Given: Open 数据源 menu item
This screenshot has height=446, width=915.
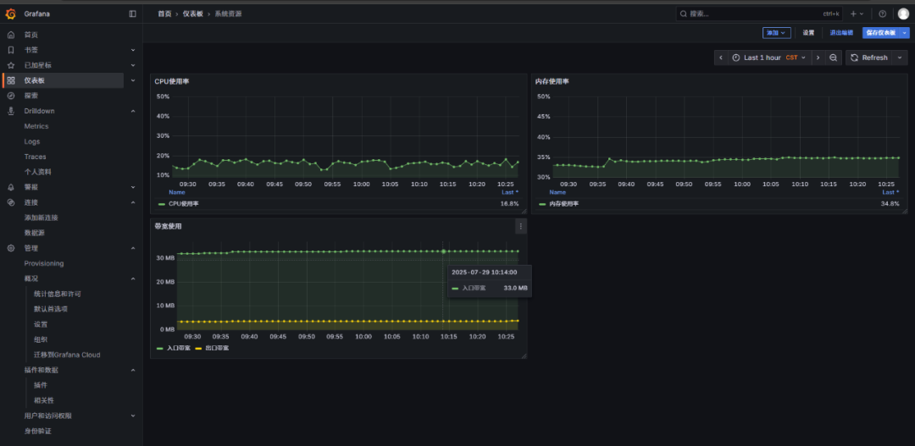Looking at the screenshot, I should click(x=35, y=233).
